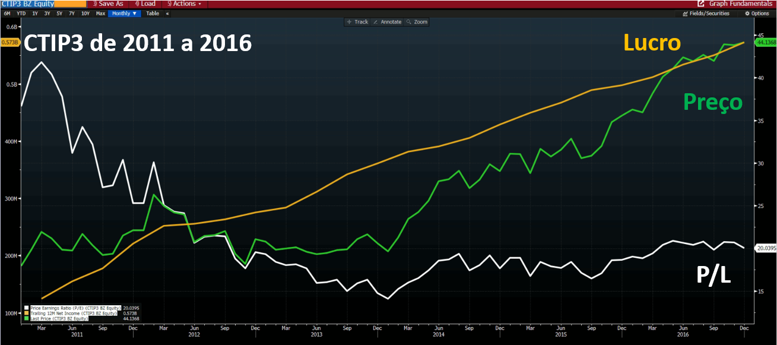Click the 400M label on left axis
Viewport: 777px width, 345px height.
tap(11, 141)
